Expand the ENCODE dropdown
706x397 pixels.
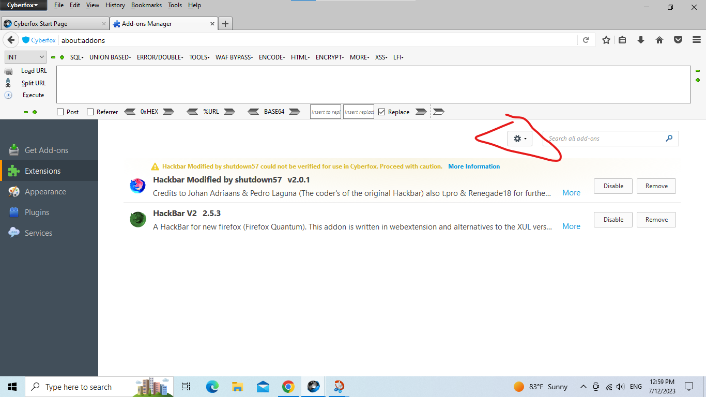pos(272,57)
